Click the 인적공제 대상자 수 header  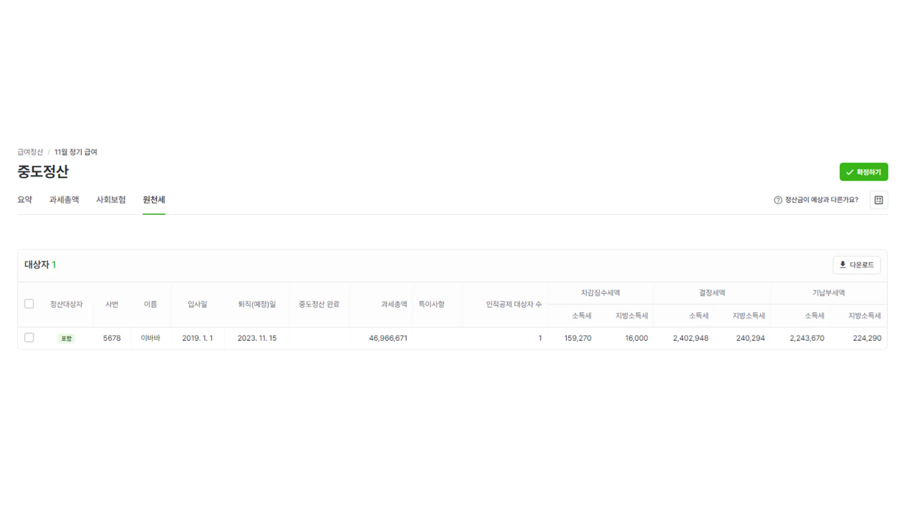click(x=513, y=304)
